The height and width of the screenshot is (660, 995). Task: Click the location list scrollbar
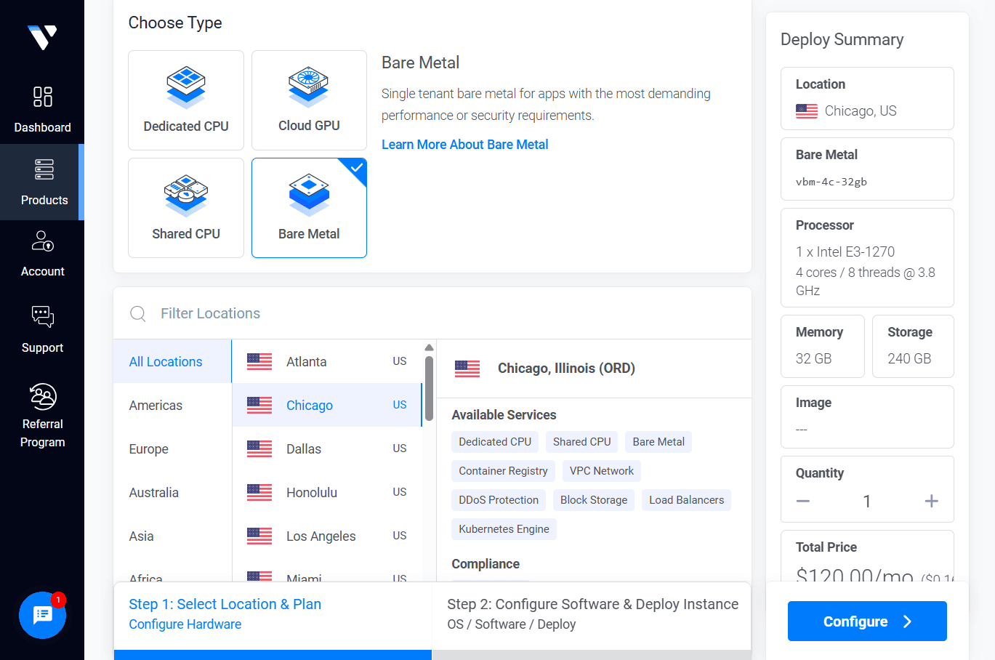pyautogui.click(x=429, y=388)
